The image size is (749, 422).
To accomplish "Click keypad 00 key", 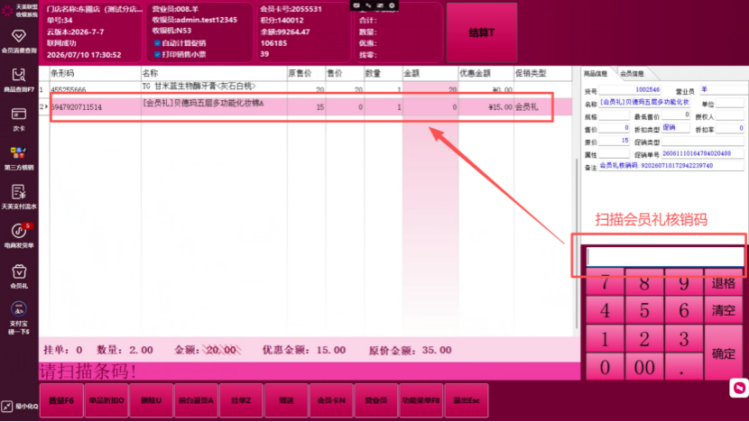I will point(644,367).
